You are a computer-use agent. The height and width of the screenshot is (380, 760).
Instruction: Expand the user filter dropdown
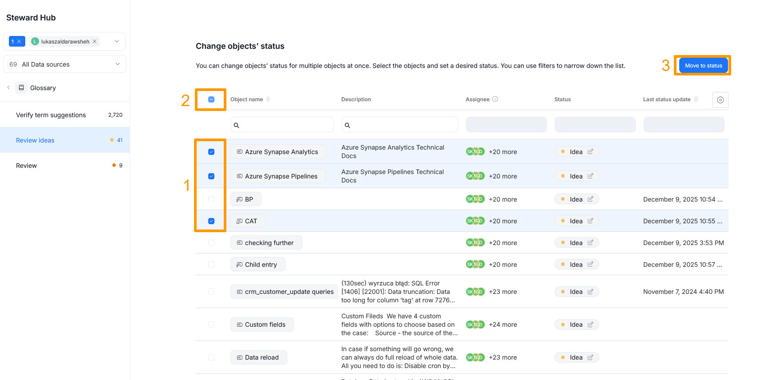117,41
